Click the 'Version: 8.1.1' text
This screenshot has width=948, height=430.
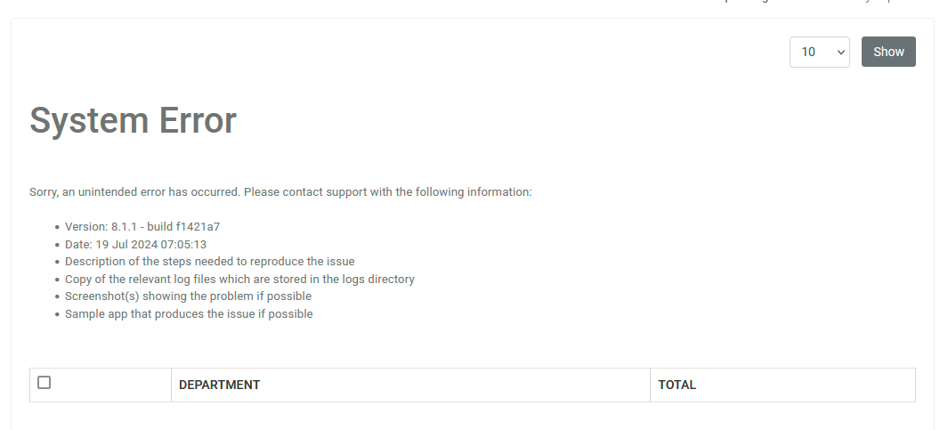pyautogui.click(x=100, y=227)
